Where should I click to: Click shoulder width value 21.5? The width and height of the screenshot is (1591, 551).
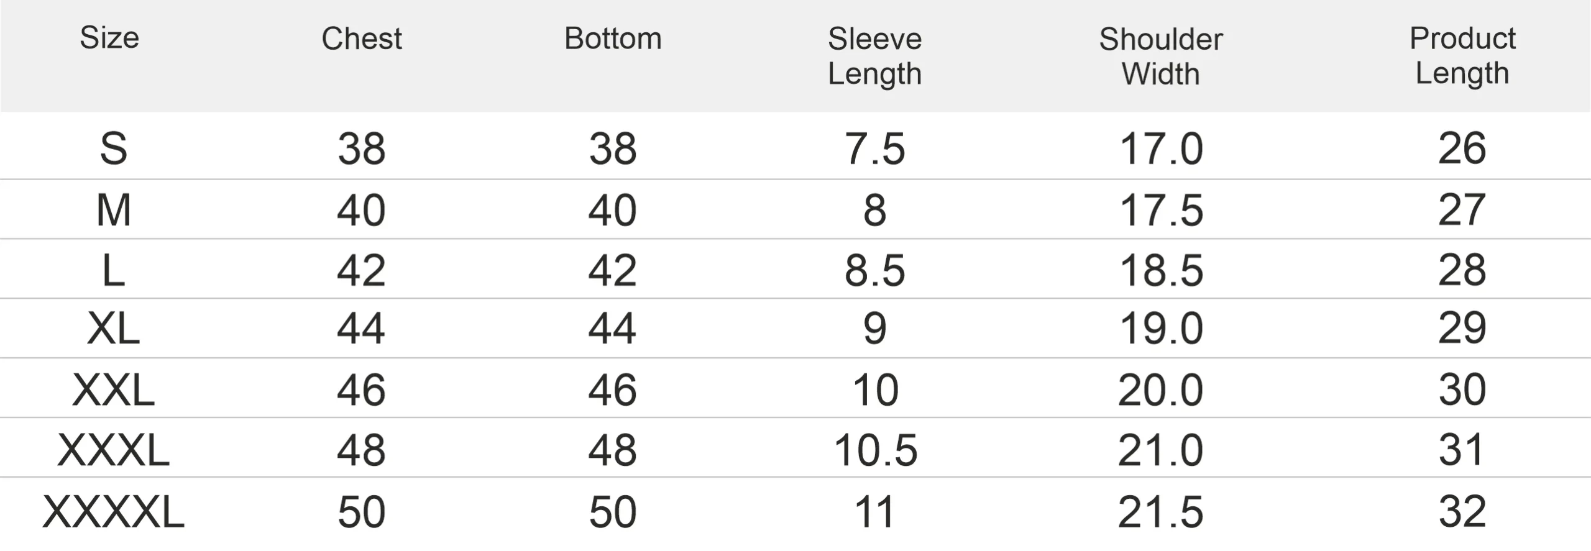pyautogui.click(x=1161, y=512)
